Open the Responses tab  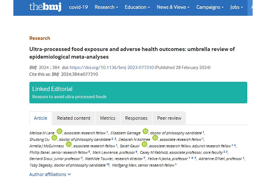(136, 118)
